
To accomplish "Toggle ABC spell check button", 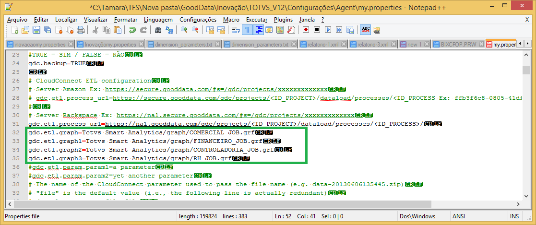I will pyautogui.click(x=365, y=30).
